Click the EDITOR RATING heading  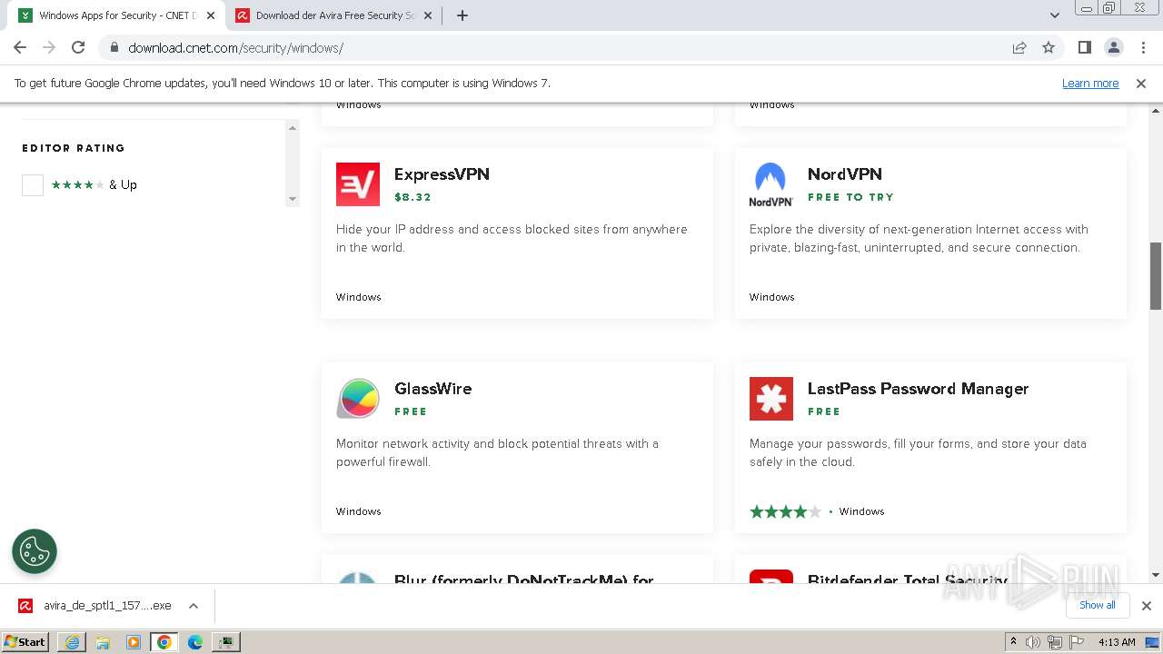pyautogui.click(x=74, y=148)
